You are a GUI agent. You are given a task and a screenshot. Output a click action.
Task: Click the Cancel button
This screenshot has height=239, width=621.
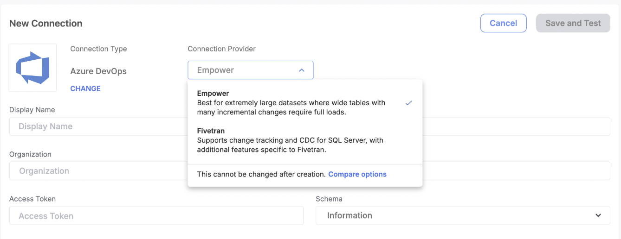[503, 23]
